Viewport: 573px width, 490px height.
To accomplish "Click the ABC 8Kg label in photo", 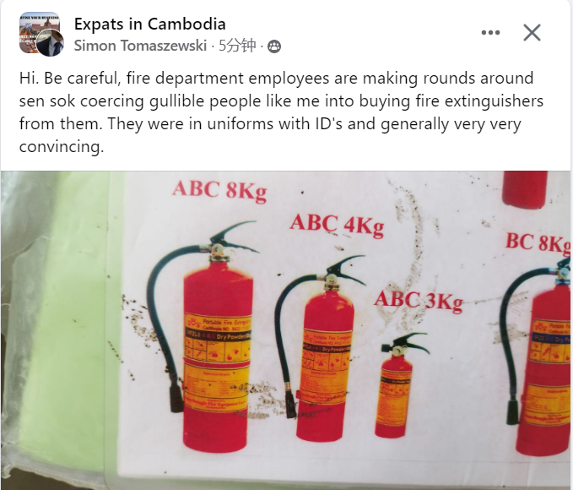I will pyautogui.click(x=219, y=191).
